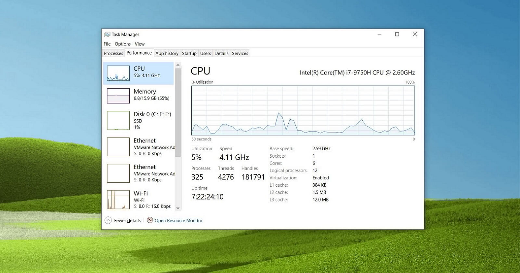Collapse view with Fewer details chevron icon
Image resolution: width=520 pixels, height=273 pixels.
pos(108,220)
